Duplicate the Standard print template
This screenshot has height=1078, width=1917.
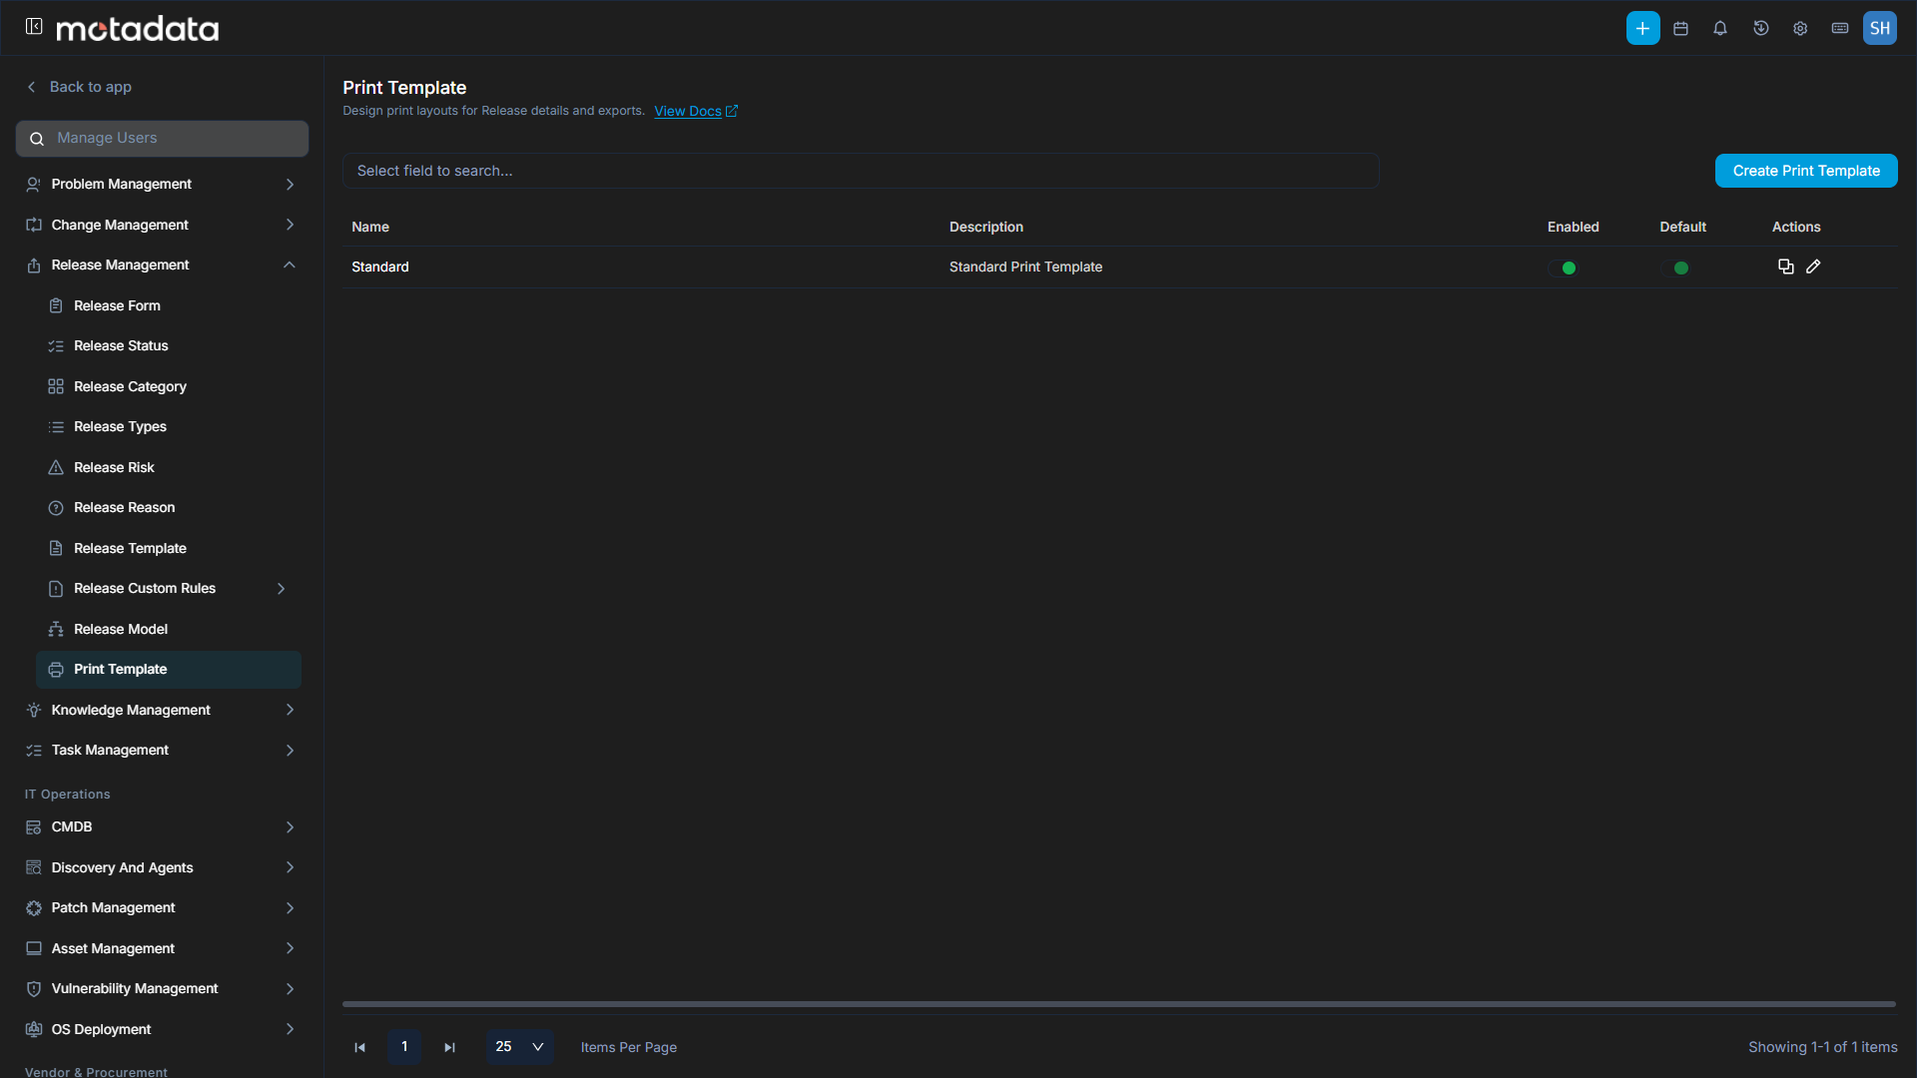[1786, 267]
